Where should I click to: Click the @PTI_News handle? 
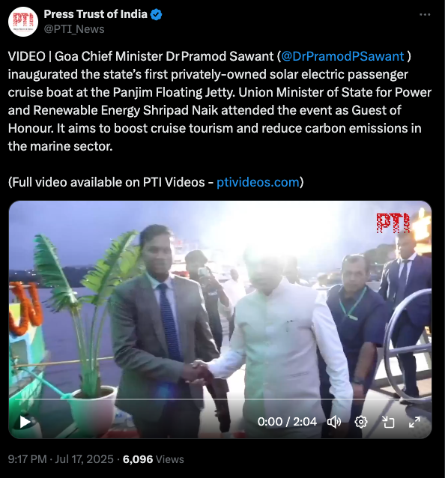(x=74, y=29)
